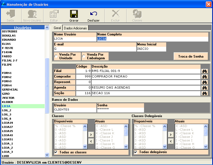The height and width of the screenshot is (165, 213).
Task: Click the E-mail input field
Action: coord(95,49)
